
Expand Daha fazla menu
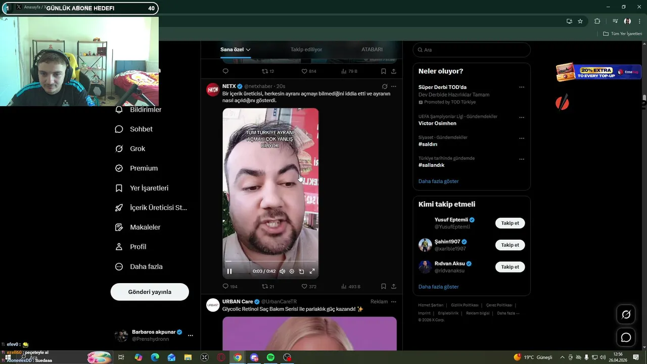[139, 266]
